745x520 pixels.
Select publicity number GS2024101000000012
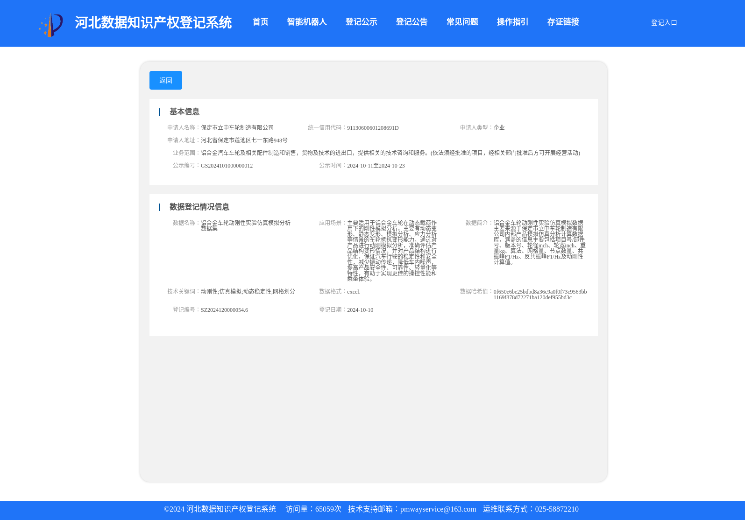(x=227, y=166)
